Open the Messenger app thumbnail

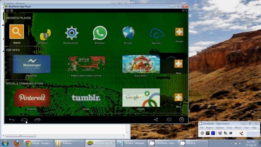pyautogui.click(x=32, y=64)
